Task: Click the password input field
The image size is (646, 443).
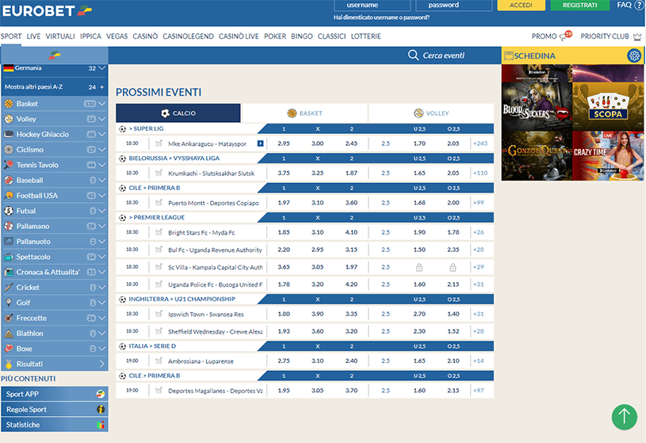Action: (x=453, y=5)
